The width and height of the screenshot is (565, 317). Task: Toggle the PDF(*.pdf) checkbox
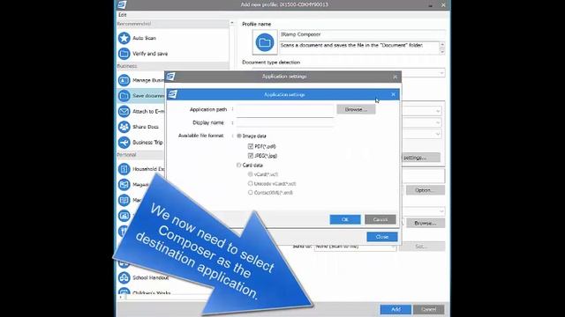tap(251, 146)
